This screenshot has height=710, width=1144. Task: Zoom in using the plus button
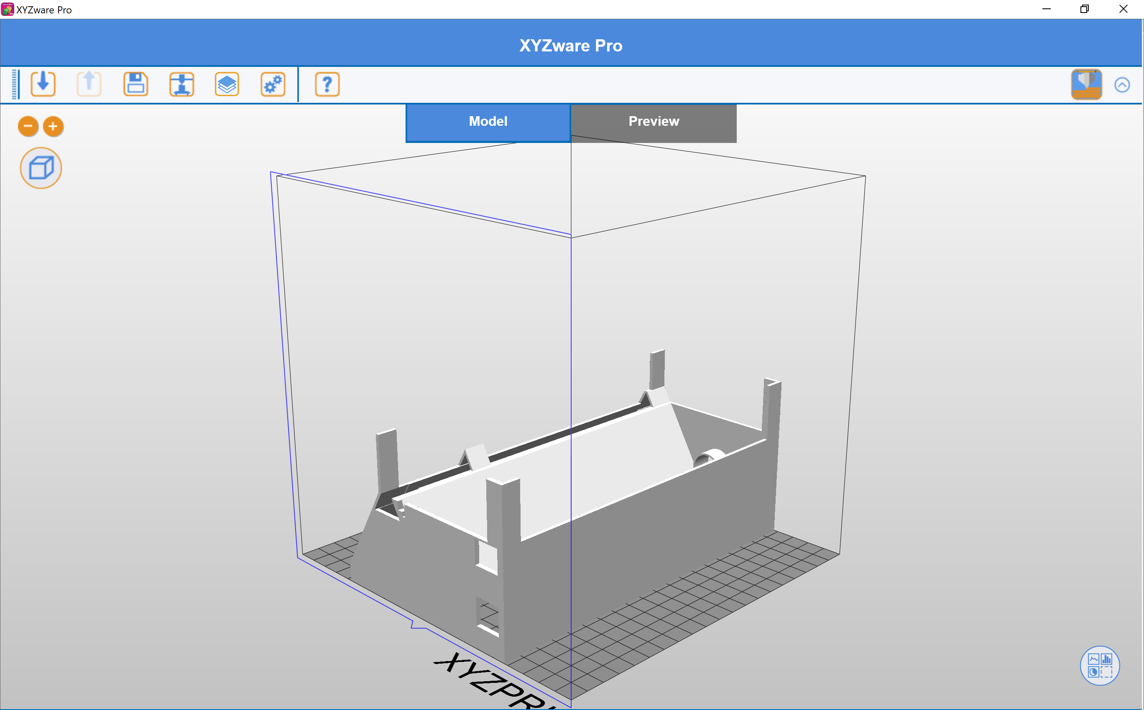53,126
